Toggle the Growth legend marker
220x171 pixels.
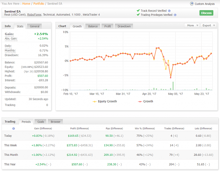pos(140,101)
